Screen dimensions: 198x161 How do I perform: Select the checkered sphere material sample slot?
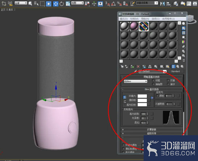point(144,26)
